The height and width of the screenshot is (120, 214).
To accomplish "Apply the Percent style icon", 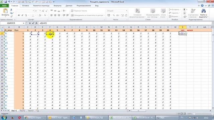I will [x=114, y=15].
